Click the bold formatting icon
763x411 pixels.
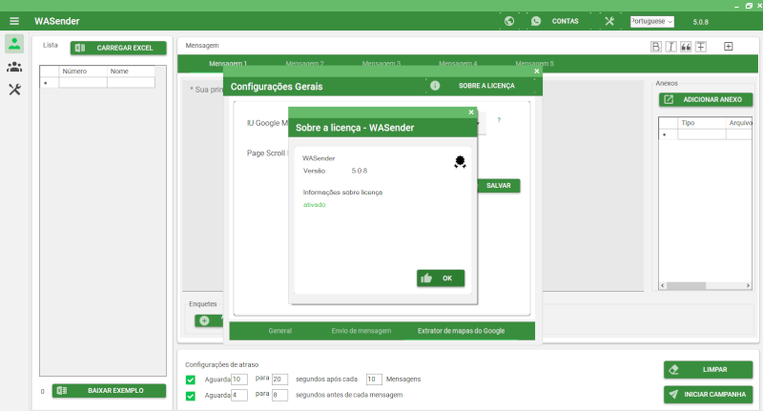pyautogui.click(x=655, y=46)
